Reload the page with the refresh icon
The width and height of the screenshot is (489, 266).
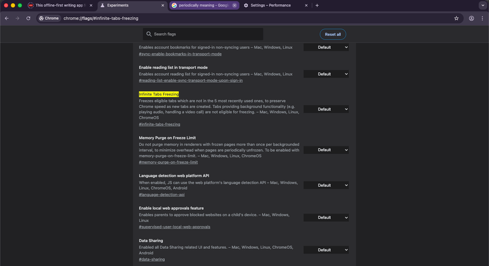point(28,18)
